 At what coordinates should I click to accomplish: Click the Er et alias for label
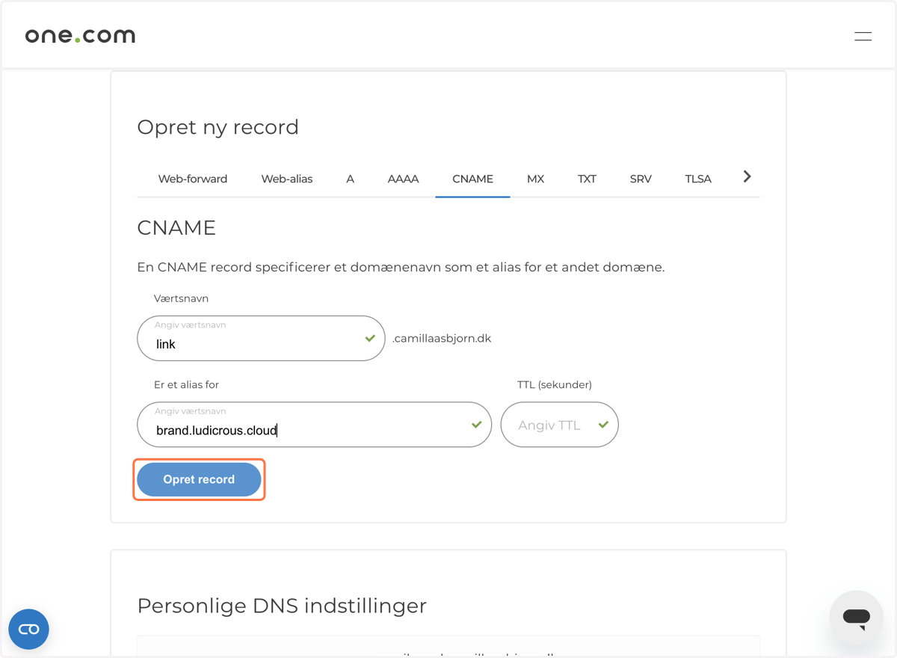click(x=186, y=384)
